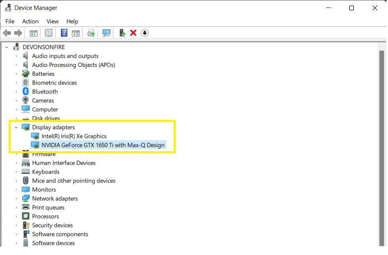The width and height of the screenshot is (388, 255).
Task: Open the File menu
Action: pyautogui.click(x=10, y=21)
